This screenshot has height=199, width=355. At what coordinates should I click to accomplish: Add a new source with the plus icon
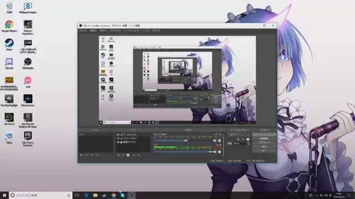click(118, 155)
